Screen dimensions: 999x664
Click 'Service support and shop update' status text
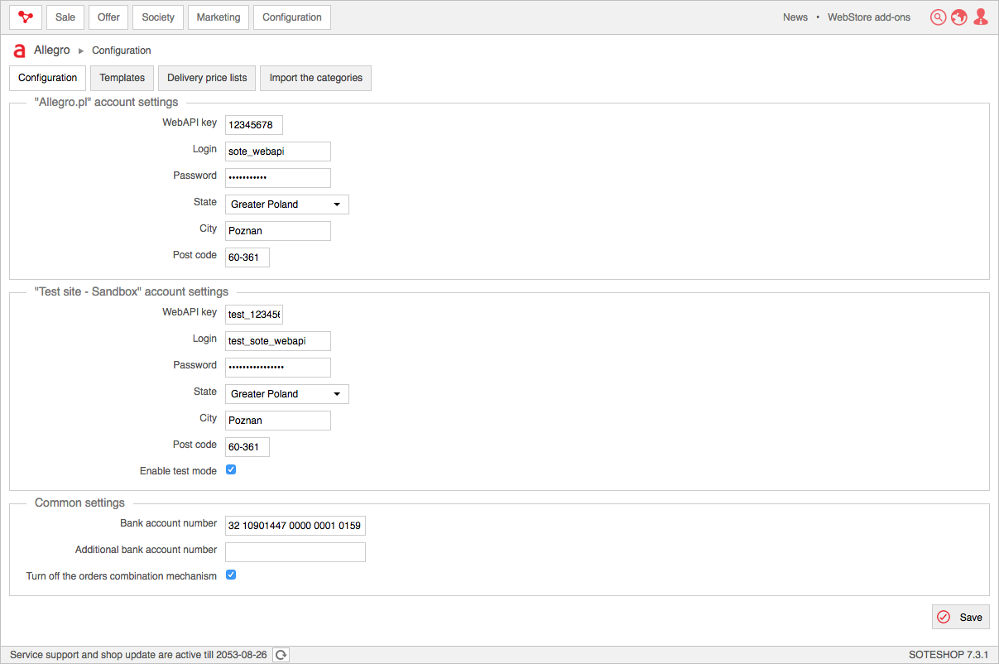click(x=138, y=655)
